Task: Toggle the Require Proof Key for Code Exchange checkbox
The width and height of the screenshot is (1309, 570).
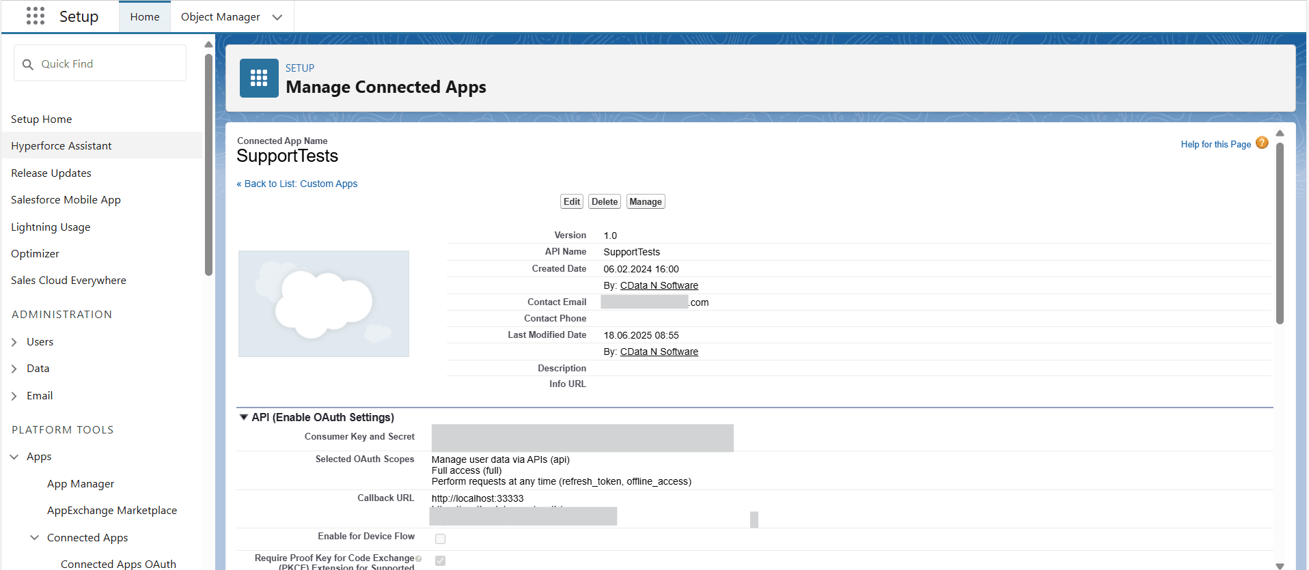Action: (441, 560)
